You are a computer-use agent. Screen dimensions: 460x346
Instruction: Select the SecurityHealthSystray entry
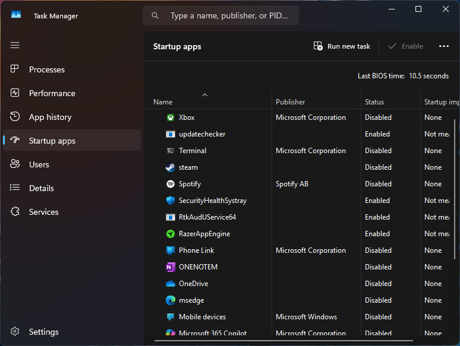click(x=213, y=201)
